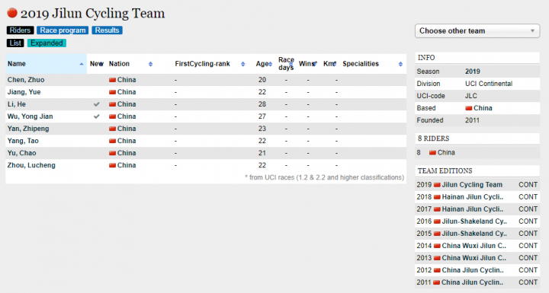Open the Race program tab
This screenshot has height=293, width=549.
[63, 30]
